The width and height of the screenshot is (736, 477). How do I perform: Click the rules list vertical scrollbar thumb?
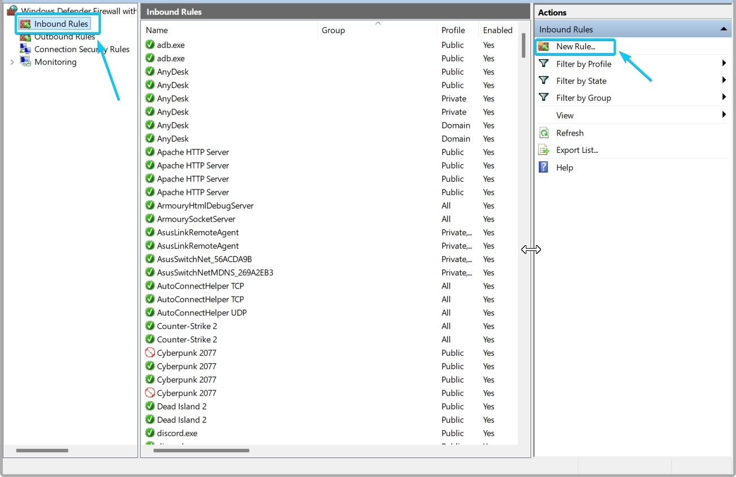524,45
